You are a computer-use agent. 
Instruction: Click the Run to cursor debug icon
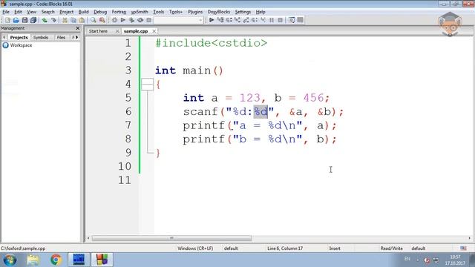pos(220,20)
